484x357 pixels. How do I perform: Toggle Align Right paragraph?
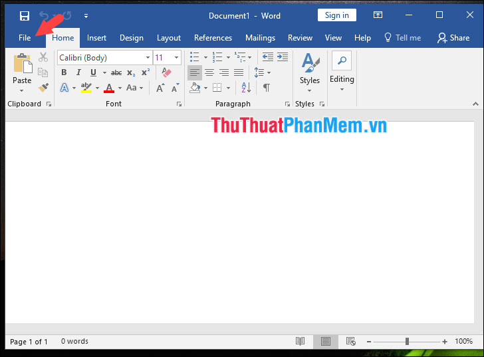click(224, 73)
